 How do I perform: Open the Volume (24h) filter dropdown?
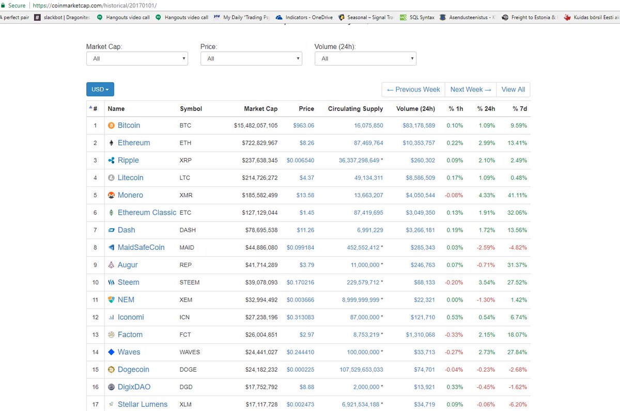[x=365, y=58]
